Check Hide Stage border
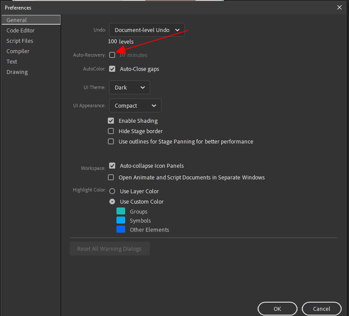The height and width of the screenshot is (316, 349). coord(111,131)
